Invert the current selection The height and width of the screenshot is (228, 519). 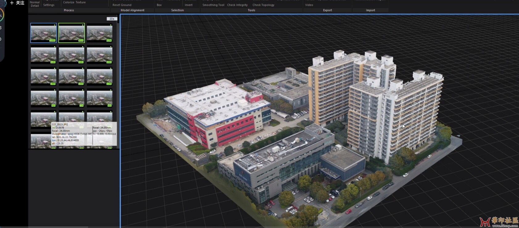tap(189, 5)
